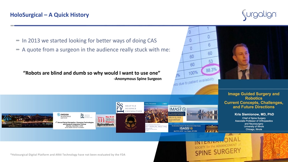Click the slide title HoloSurgical – A Quick History

pyautogui.click(x=49, y=15)
